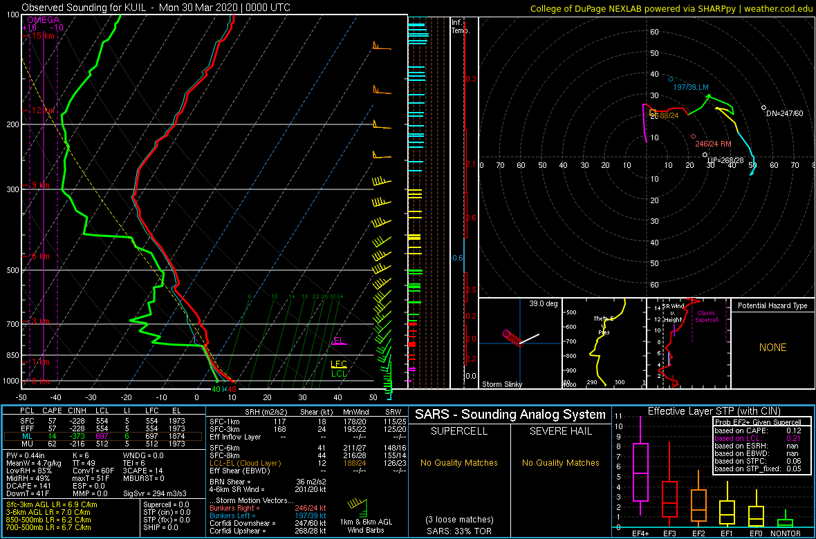Click the SARS: 33% TOR text

tap(461, 531)
